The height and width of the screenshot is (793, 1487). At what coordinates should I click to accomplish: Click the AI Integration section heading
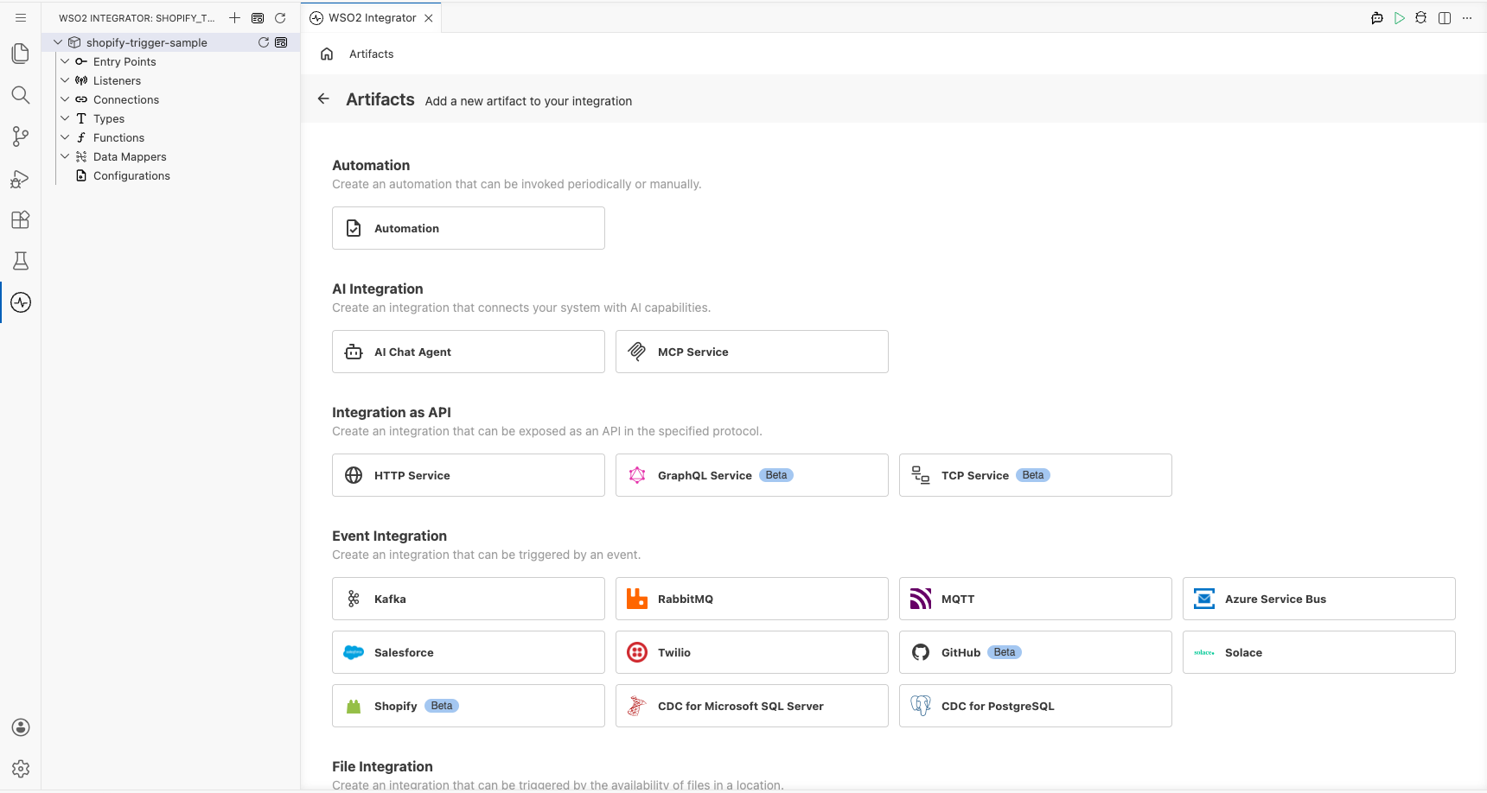(x=378, y=289)
